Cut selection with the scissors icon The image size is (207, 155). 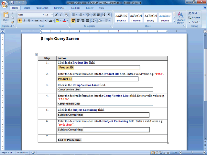pyautogui.click(x=12, y=13)
